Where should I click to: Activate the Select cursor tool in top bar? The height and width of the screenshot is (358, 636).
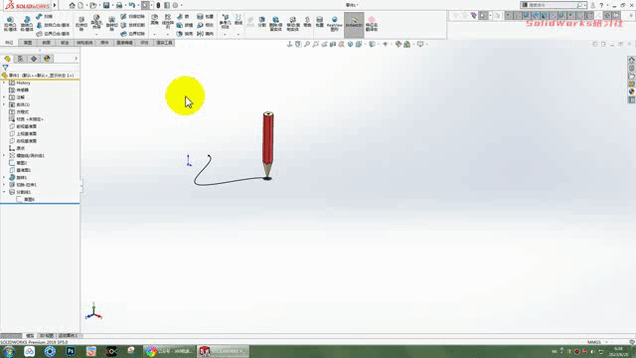[x=145, y=5]
